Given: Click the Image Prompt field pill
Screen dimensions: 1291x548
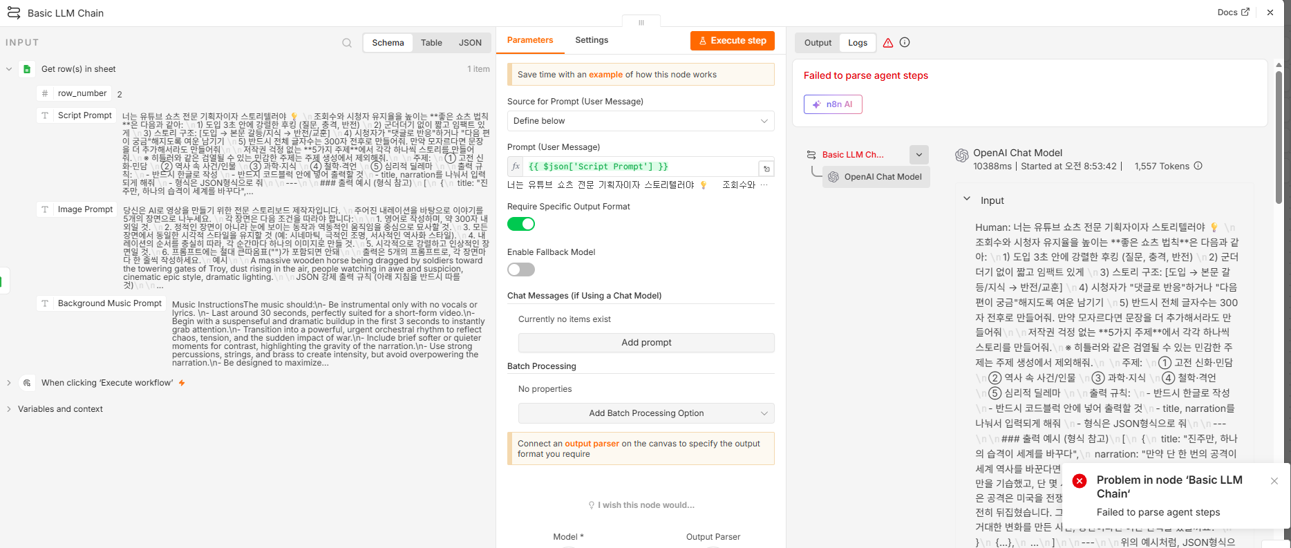Looking at the screenshot, I should pyautogui.click(x=77, y=209).
